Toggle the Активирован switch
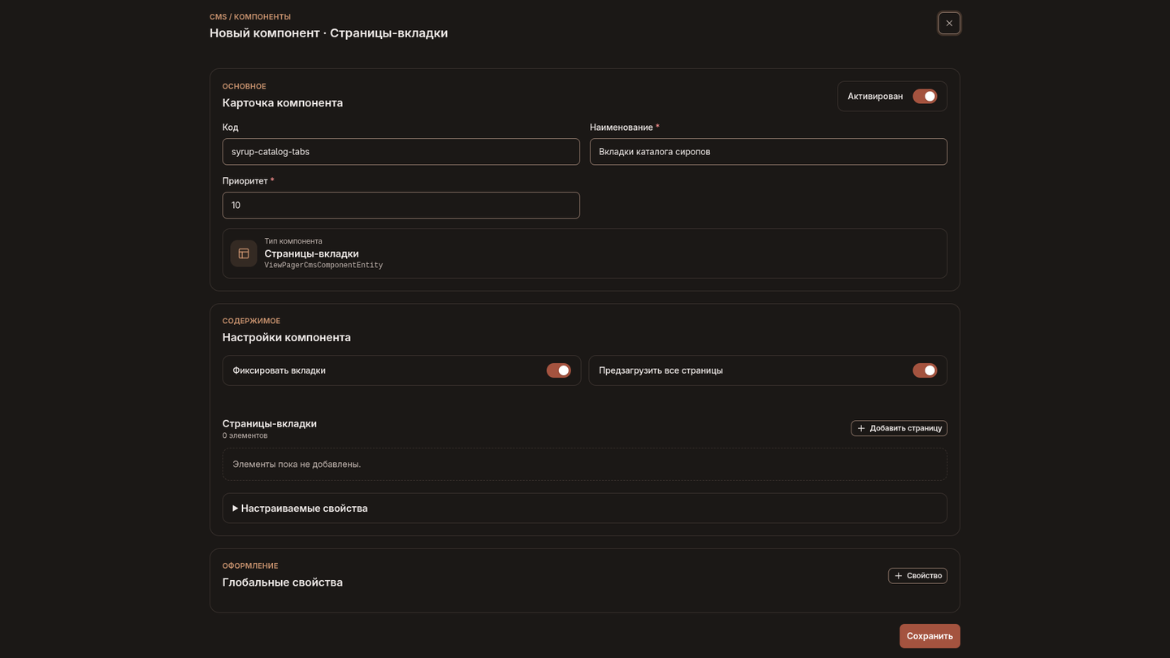The width and height of the screenshot is (1170, 658). (x=925, y=97)
